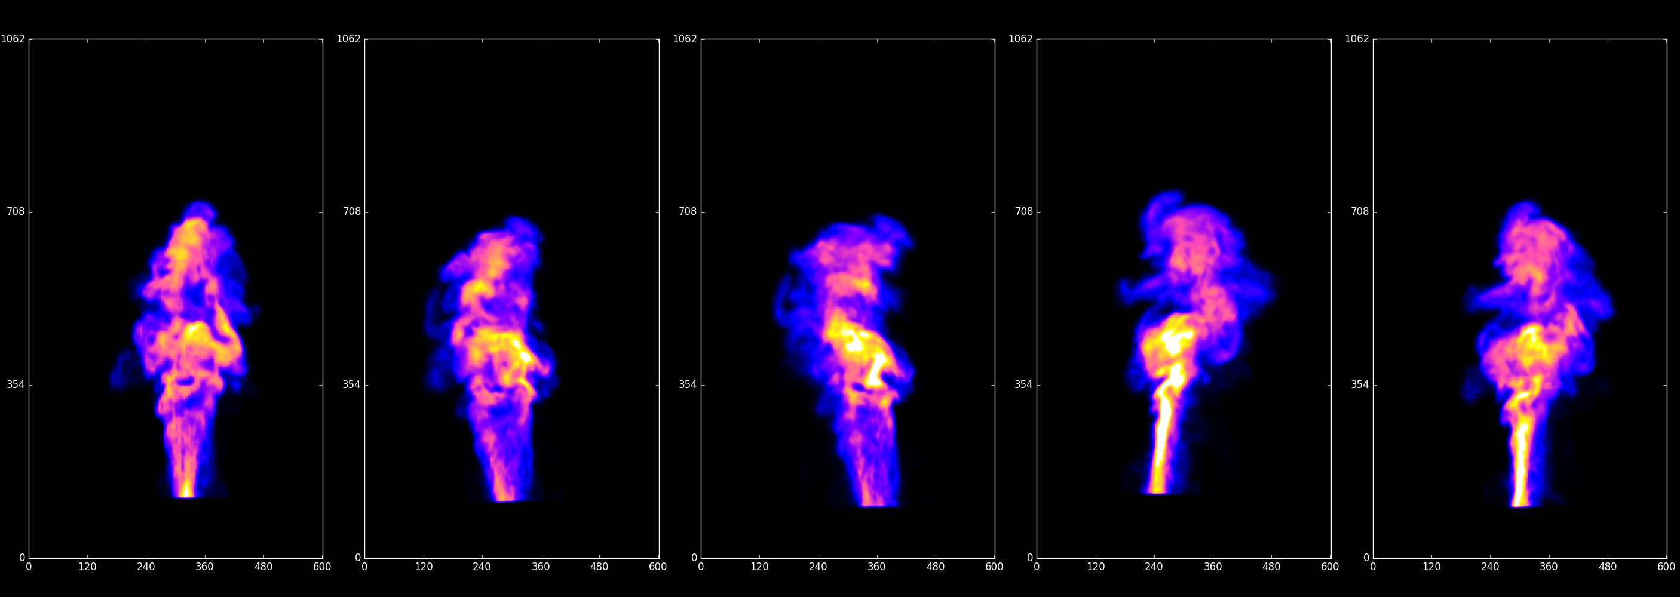Click the 360 x-axis label of the third plot
This screenshot has width=1680, height=597.
pos(877,567)
